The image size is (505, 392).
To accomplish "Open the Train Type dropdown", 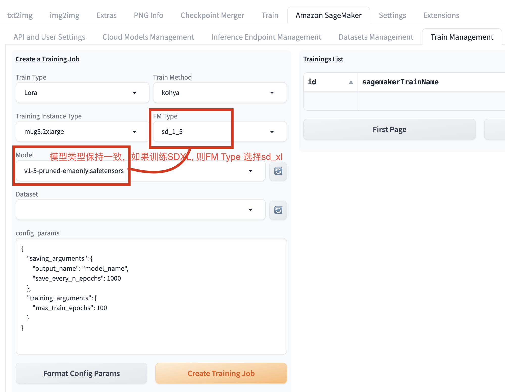I will click(x=82, y=93).
